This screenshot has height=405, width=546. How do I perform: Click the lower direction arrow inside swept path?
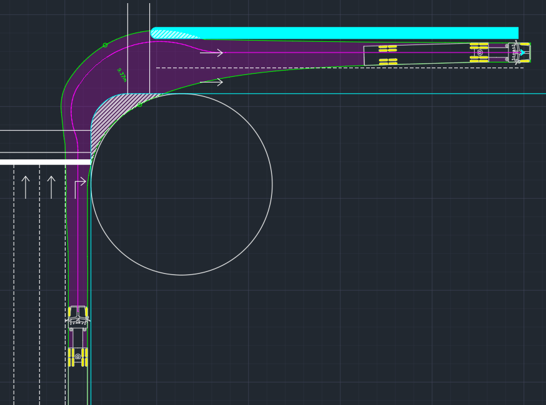pyautogui.click(x=212, y=82)
